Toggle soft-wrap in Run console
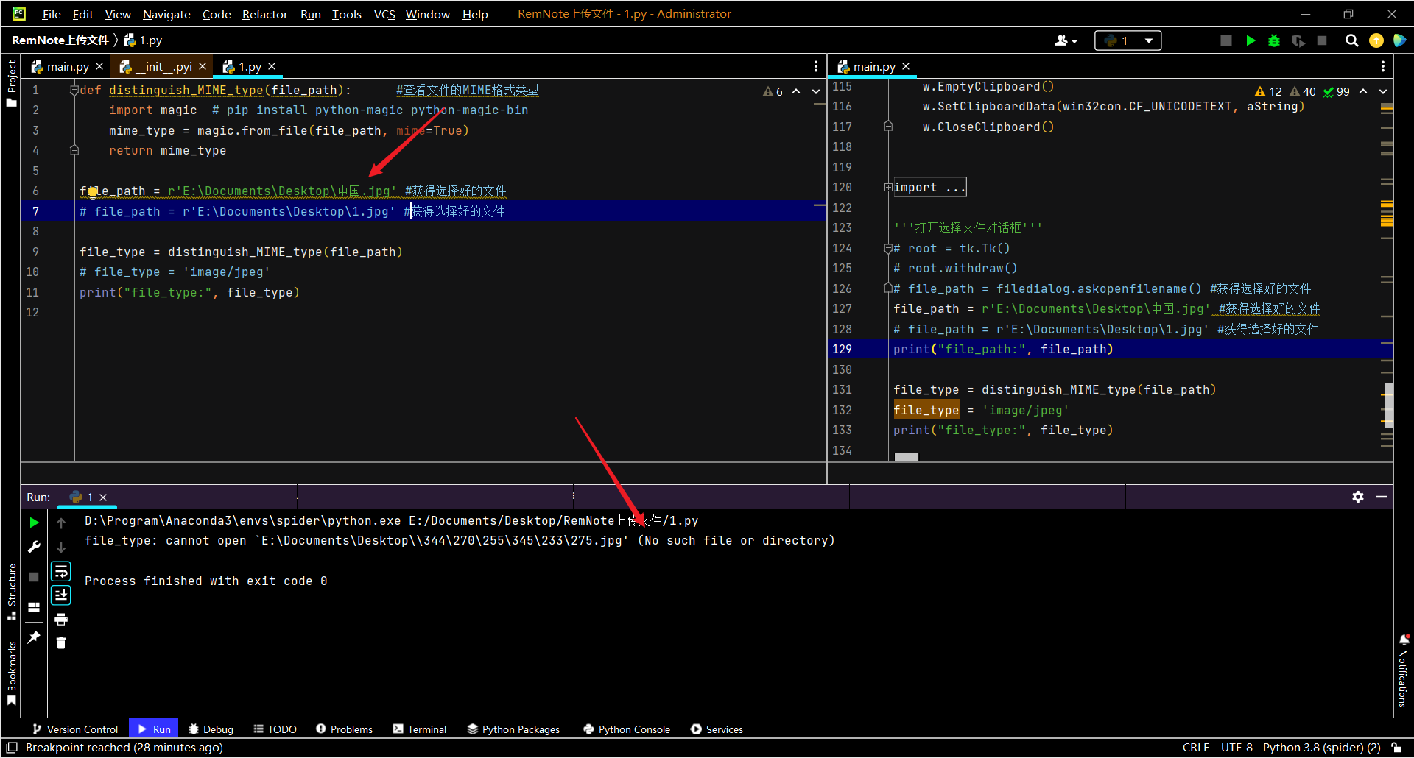 [x=61, y=571]
